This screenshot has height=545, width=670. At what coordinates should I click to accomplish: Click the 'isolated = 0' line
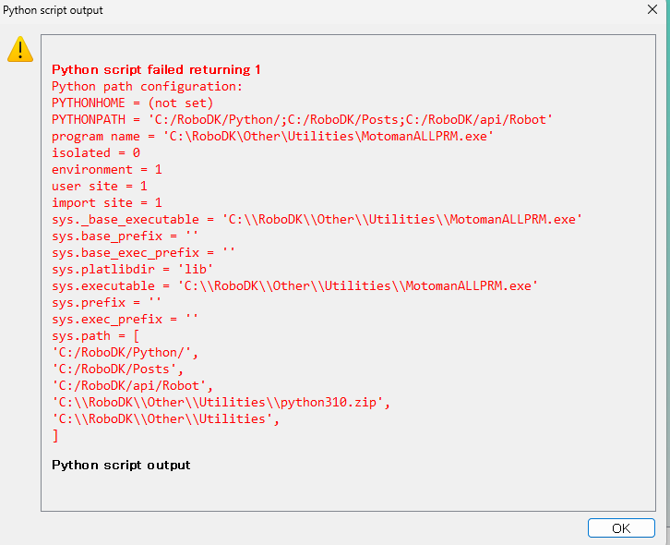pos(96,152)
